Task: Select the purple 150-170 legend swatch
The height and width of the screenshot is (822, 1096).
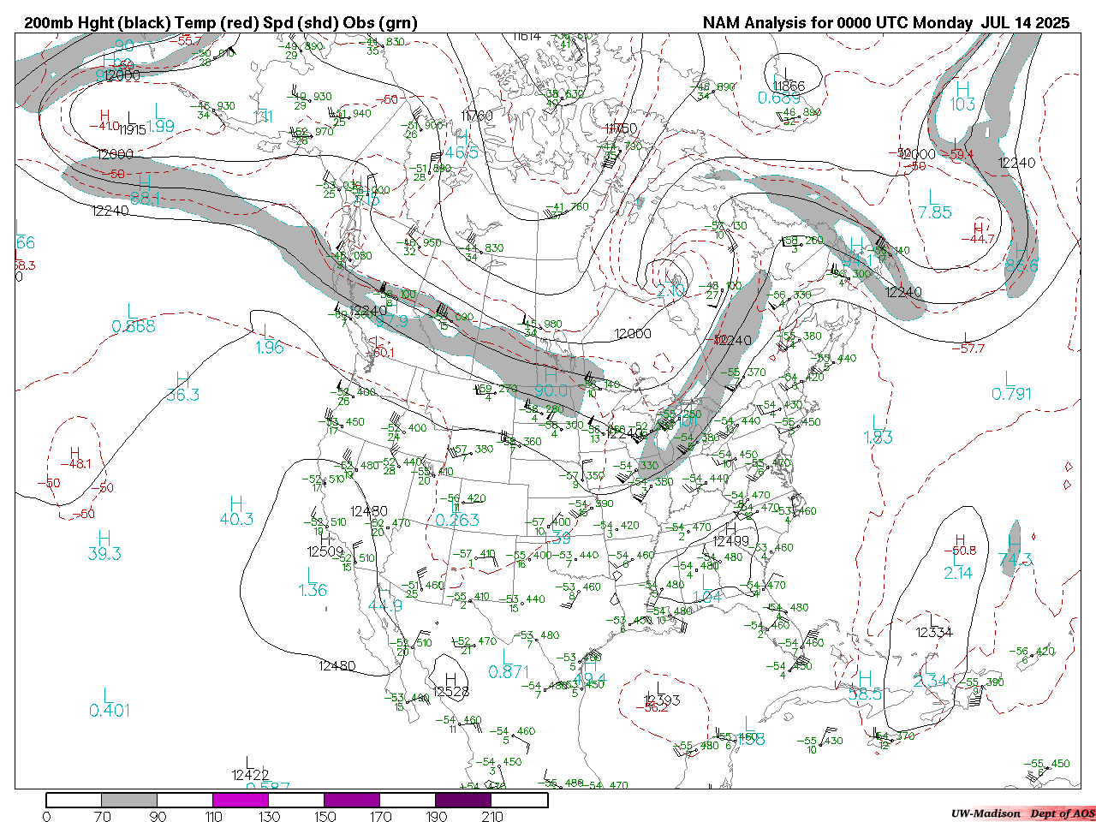Action: (x=352, y=800)
